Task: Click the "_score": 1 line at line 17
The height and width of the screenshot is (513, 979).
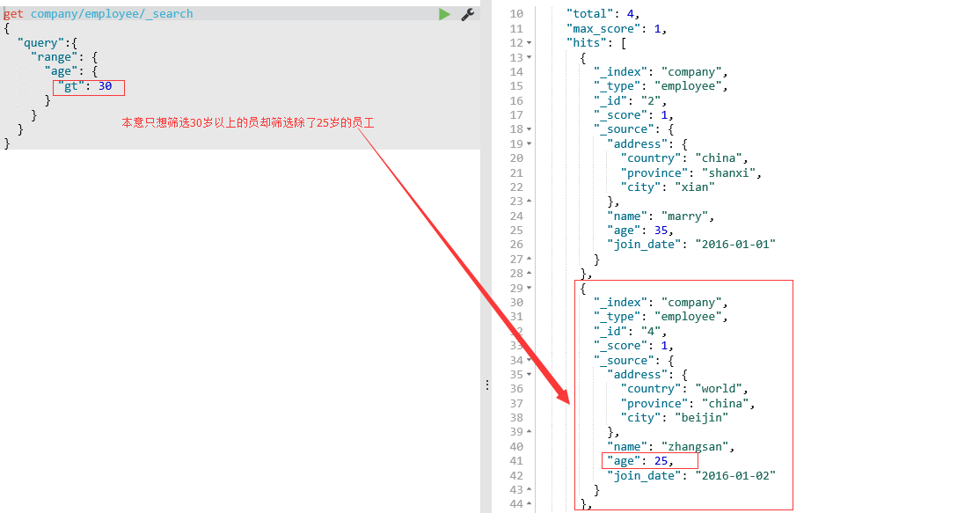Action: [633, 115]
